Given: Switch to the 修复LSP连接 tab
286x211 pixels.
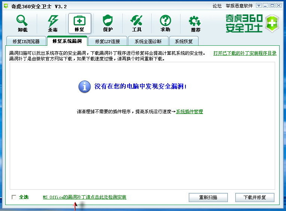Looking at the screenshot, I should pyautogui.click(x=108, y=41).
